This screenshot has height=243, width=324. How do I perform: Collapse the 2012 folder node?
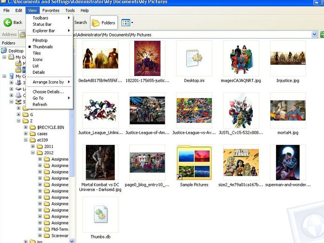(33, 153)
